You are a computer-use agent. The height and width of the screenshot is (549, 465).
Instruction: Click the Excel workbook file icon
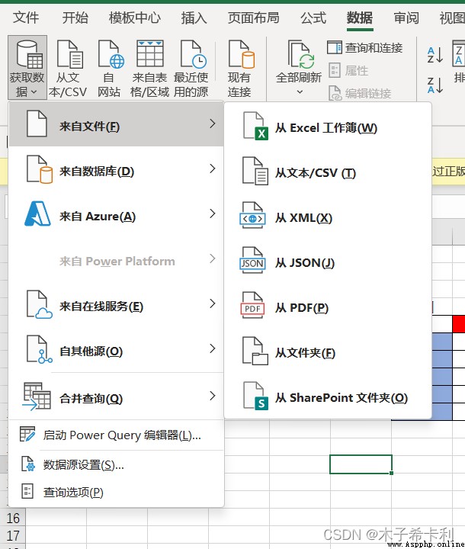coord(255,127)
